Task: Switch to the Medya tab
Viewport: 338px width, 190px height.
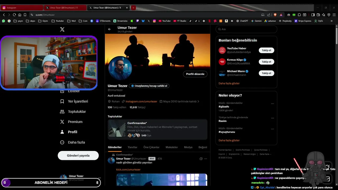Action: coord(188,147)
